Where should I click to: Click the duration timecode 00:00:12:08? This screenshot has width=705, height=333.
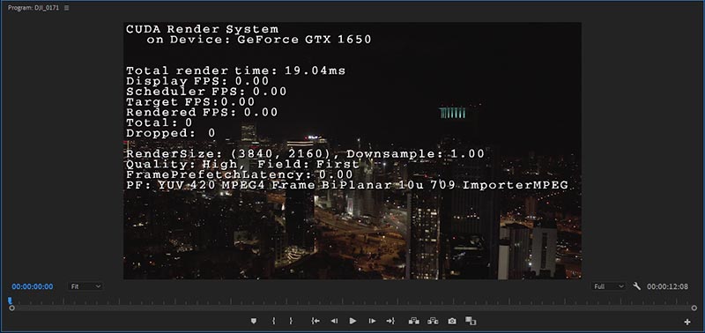[x=667, y=286]
